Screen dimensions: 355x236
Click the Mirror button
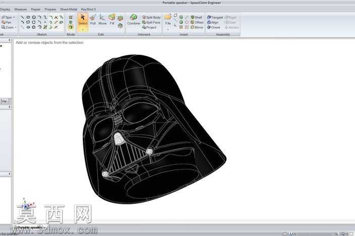coord(197,27)
